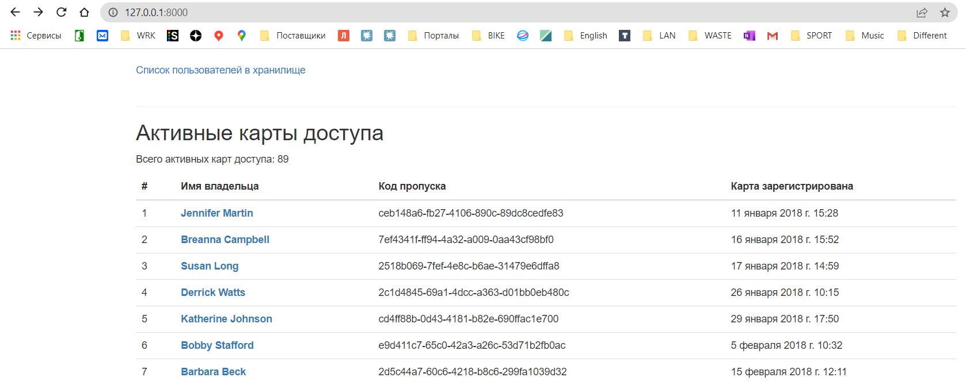Viewport: 966px width, 385px height.
Task: Select pass code cd4ff88b-0d43-4181-b82e-690ffac1e700
Action: click(469, 319)
